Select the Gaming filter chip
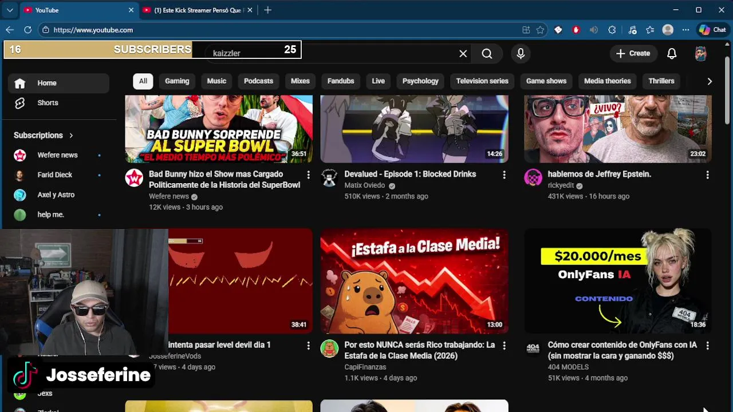This screenshot has height=412, width=733. coord(177,81)
